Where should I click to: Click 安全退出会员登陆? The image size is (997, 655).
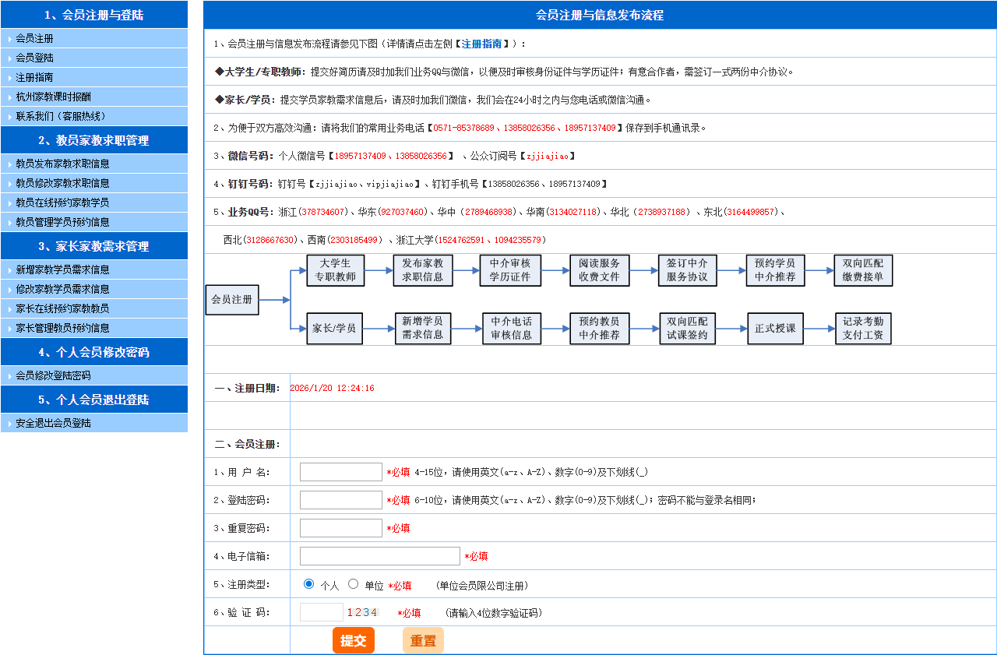53,423
